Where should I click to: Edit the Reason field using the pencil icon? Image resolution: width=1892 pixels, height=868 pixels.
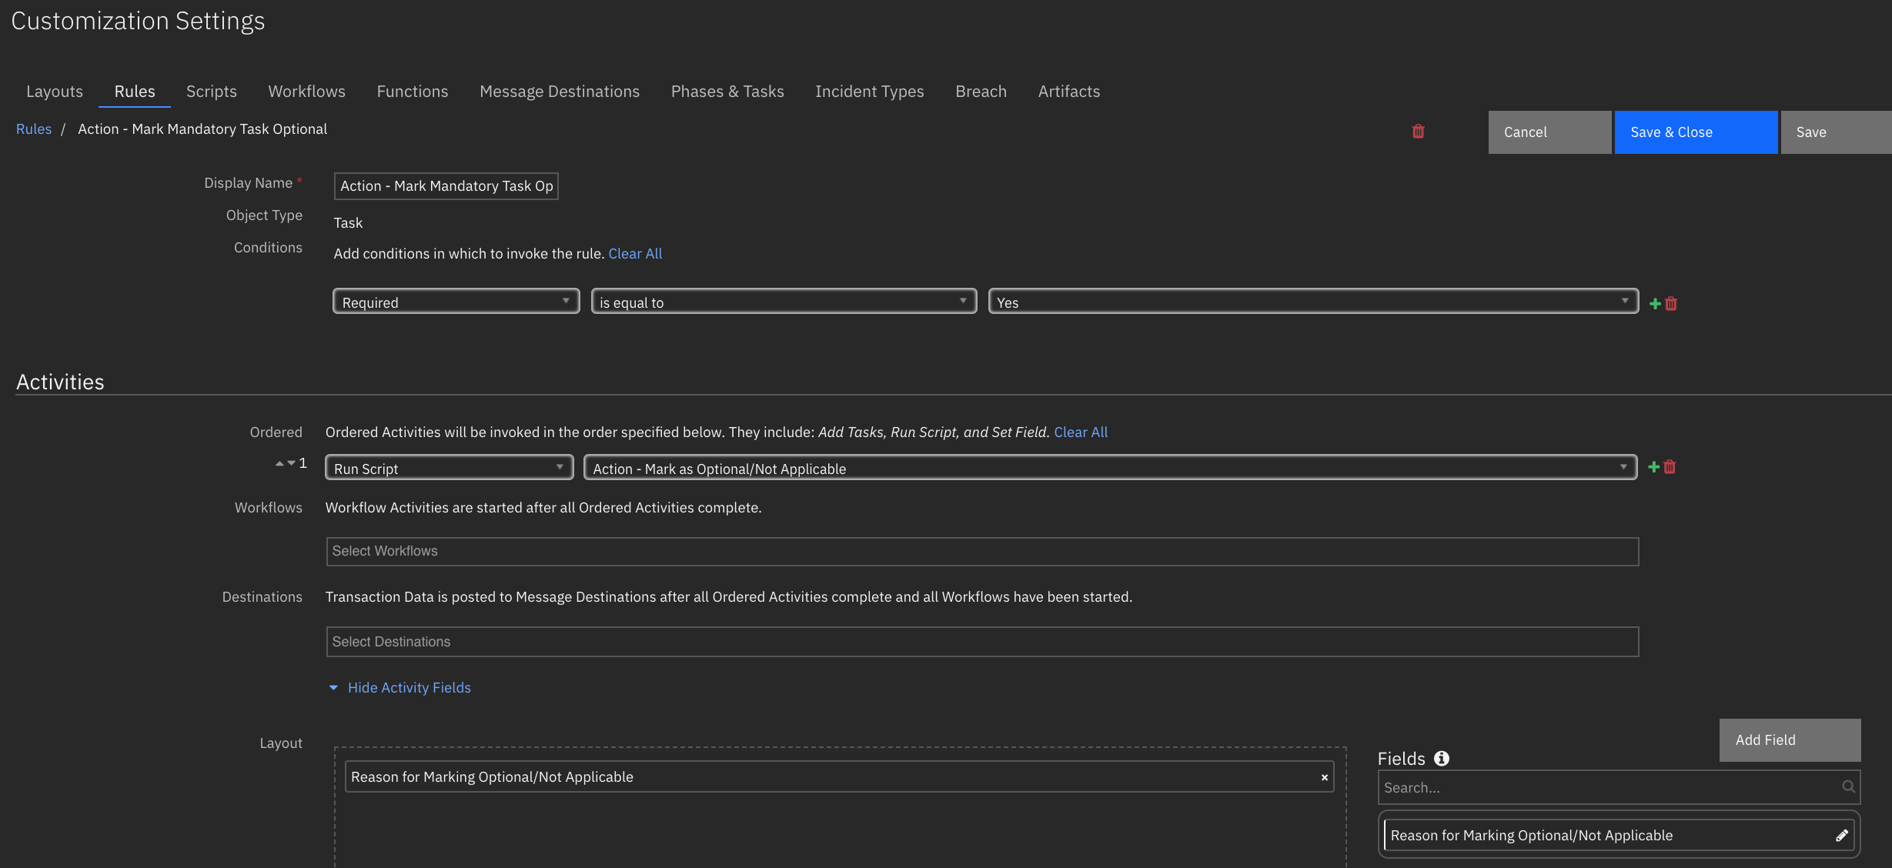pyautogui.click(x=1841, y=836)
